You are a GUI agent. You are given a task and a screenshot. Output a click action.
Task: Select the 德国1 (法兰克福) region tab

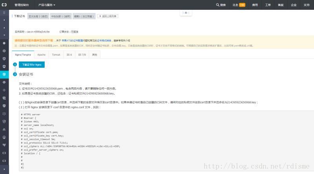pyautogui.click(x=84, y=16)
